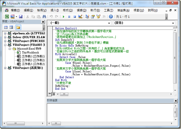
Task: Open the Object Browser toolbar icon
Action: [98, 17]
